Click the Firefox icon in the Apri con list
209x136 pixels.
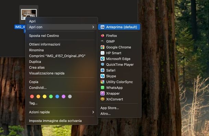pos(102,36)
